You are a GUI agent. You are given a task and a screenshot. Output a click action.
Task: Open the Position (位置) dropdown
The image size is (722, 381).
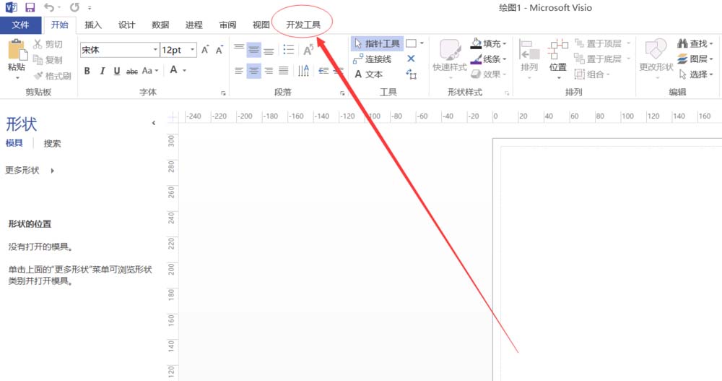pos(558,59)
